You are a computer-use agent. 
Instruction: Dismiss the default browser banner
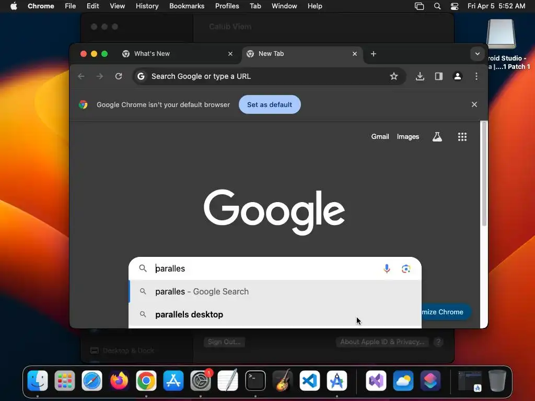point(474,104)
